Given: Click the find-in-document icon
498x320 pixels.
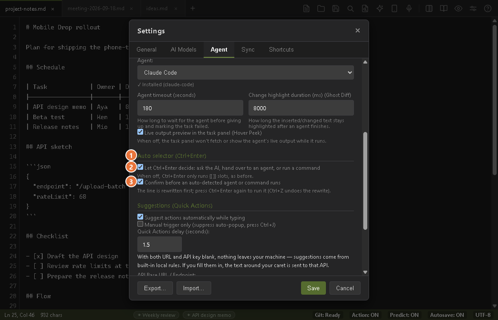Looking at the screenshot, I should pyautogui.click(x=365, y=8).
